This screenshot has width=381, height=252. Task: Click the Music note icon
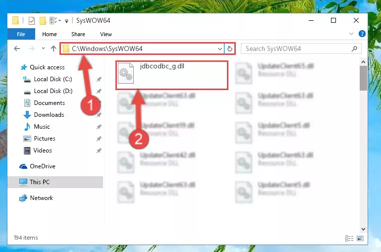click(x=27, y=127)
